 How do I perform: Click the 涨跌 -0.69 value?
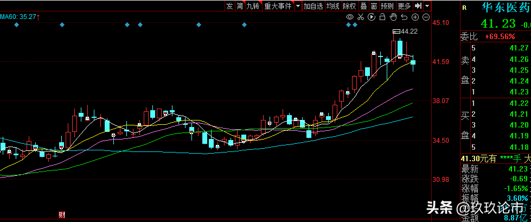click(518, 179)
